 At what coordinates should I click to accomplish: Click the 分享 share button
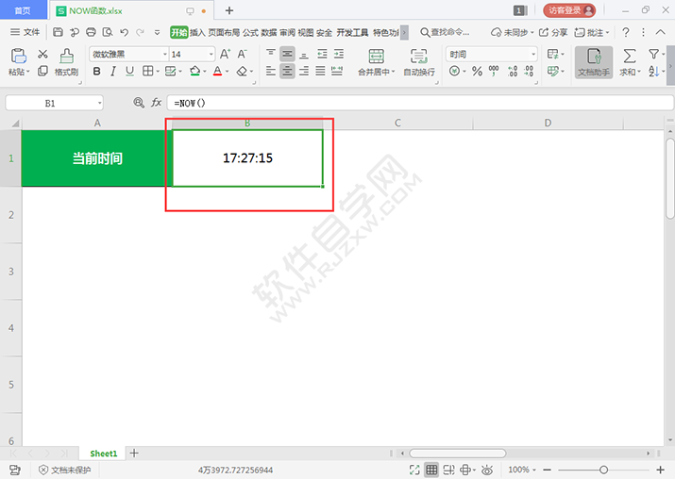(x=553, y=32)
